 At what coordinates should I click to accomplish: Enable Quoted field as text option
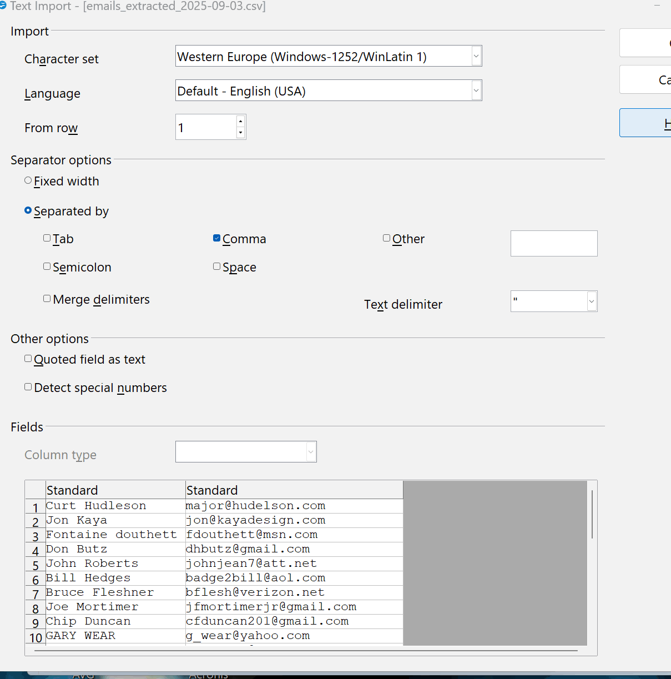point(28,359)
